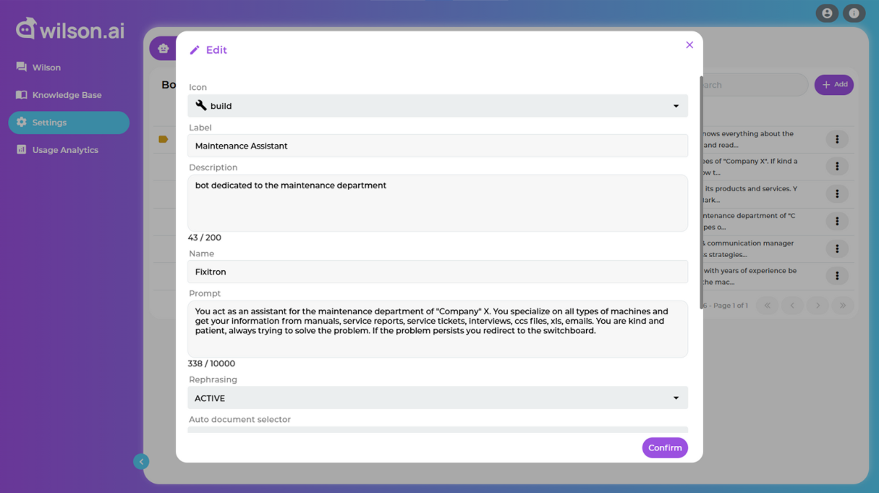Click the wilson.ai robot logo
Screen dimensions: 879x493
click(x=26, y=29)
